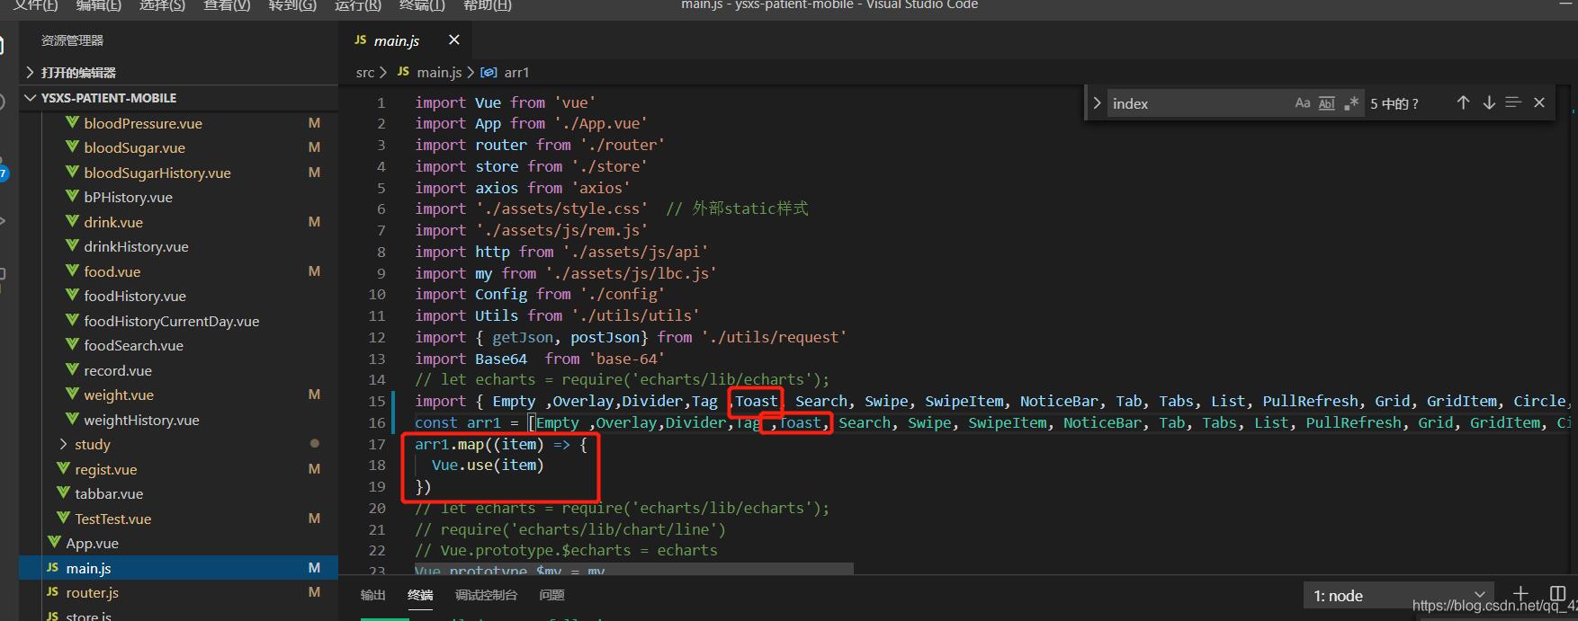Click Find in Selection icon

tap(1513, 103)
